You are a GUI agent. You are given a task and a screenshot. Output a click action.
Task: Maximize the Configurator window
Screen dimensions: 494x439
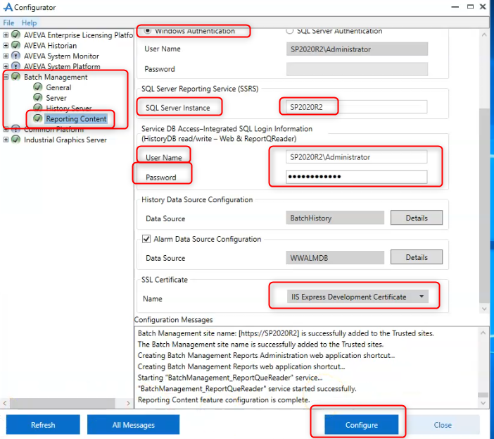click(470, 6)
